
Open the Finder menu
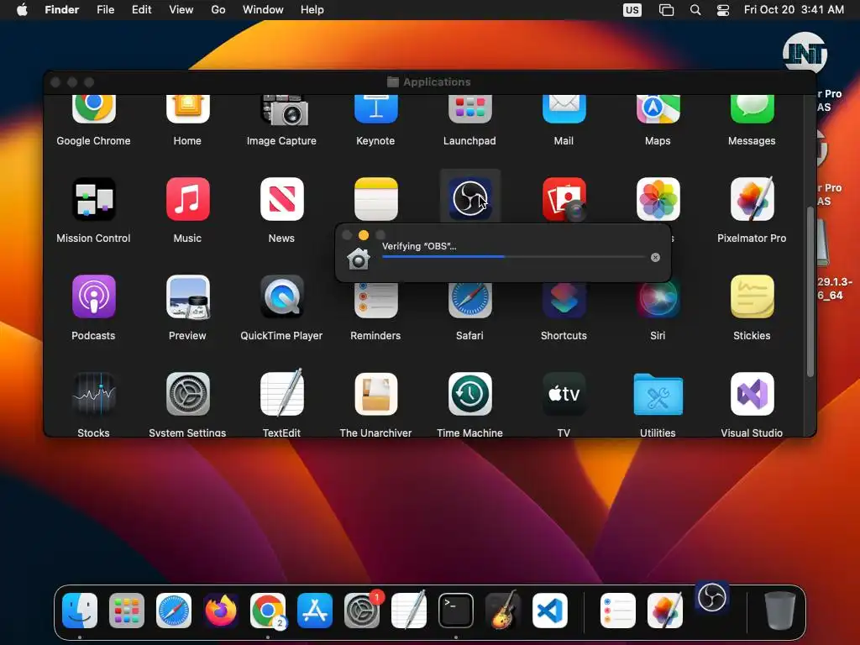(x=61, y=10)
